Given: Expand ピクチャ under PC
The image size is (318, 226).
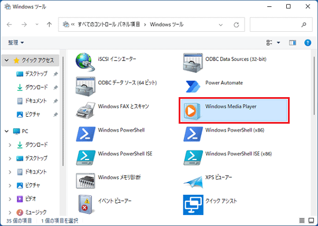Looking at the screenshot, I should click(10, 186).
